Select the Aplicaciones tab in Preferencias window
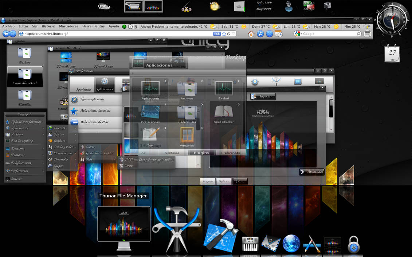This screenshot has height=257, width=412. [x=105, y=85]
